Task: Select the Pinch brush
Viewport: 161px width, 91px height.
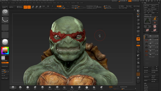Action: [x=43, y=88]
